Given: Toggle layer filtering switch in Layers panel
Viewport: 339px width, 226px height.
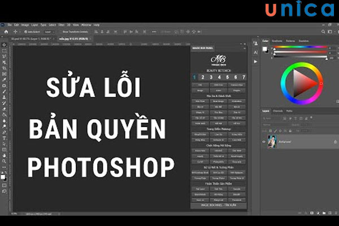Looking at the screenshot, I should 311,118.
